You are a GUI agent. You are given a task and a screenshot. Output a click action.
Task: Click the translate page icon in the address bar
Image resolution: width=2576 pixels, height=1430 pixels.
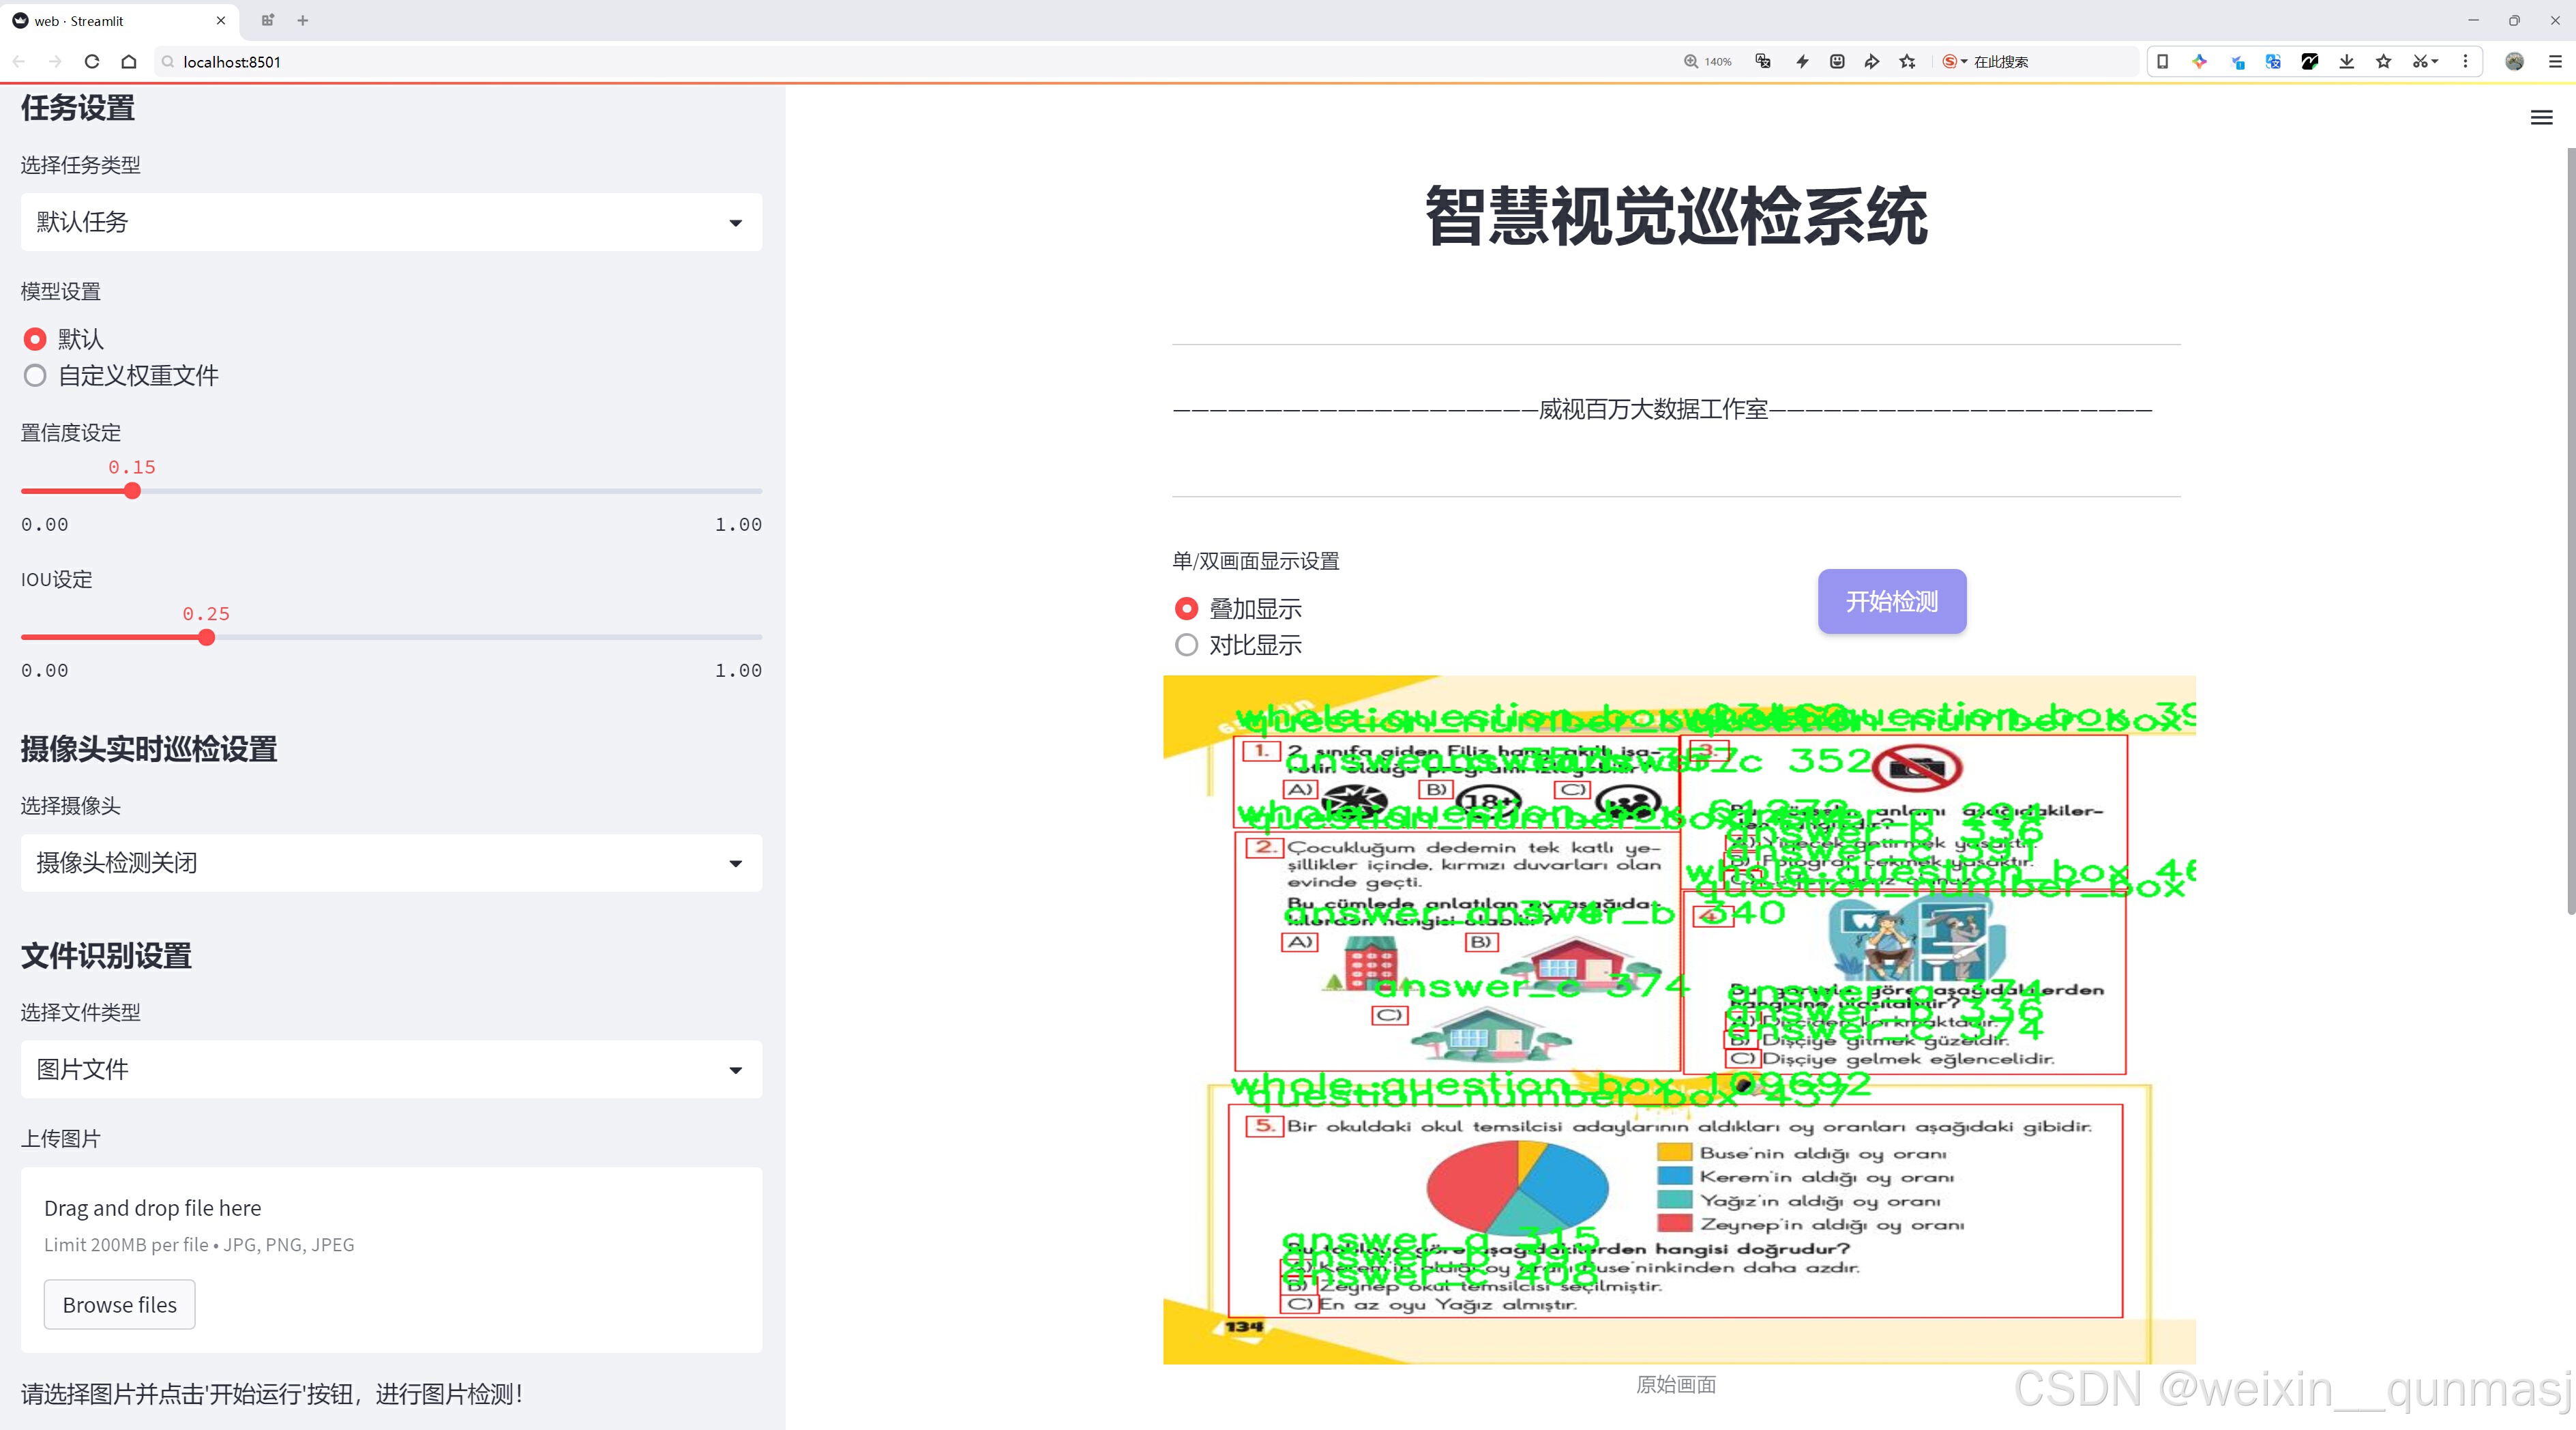pyautogui.click(x=1763, y=62)
